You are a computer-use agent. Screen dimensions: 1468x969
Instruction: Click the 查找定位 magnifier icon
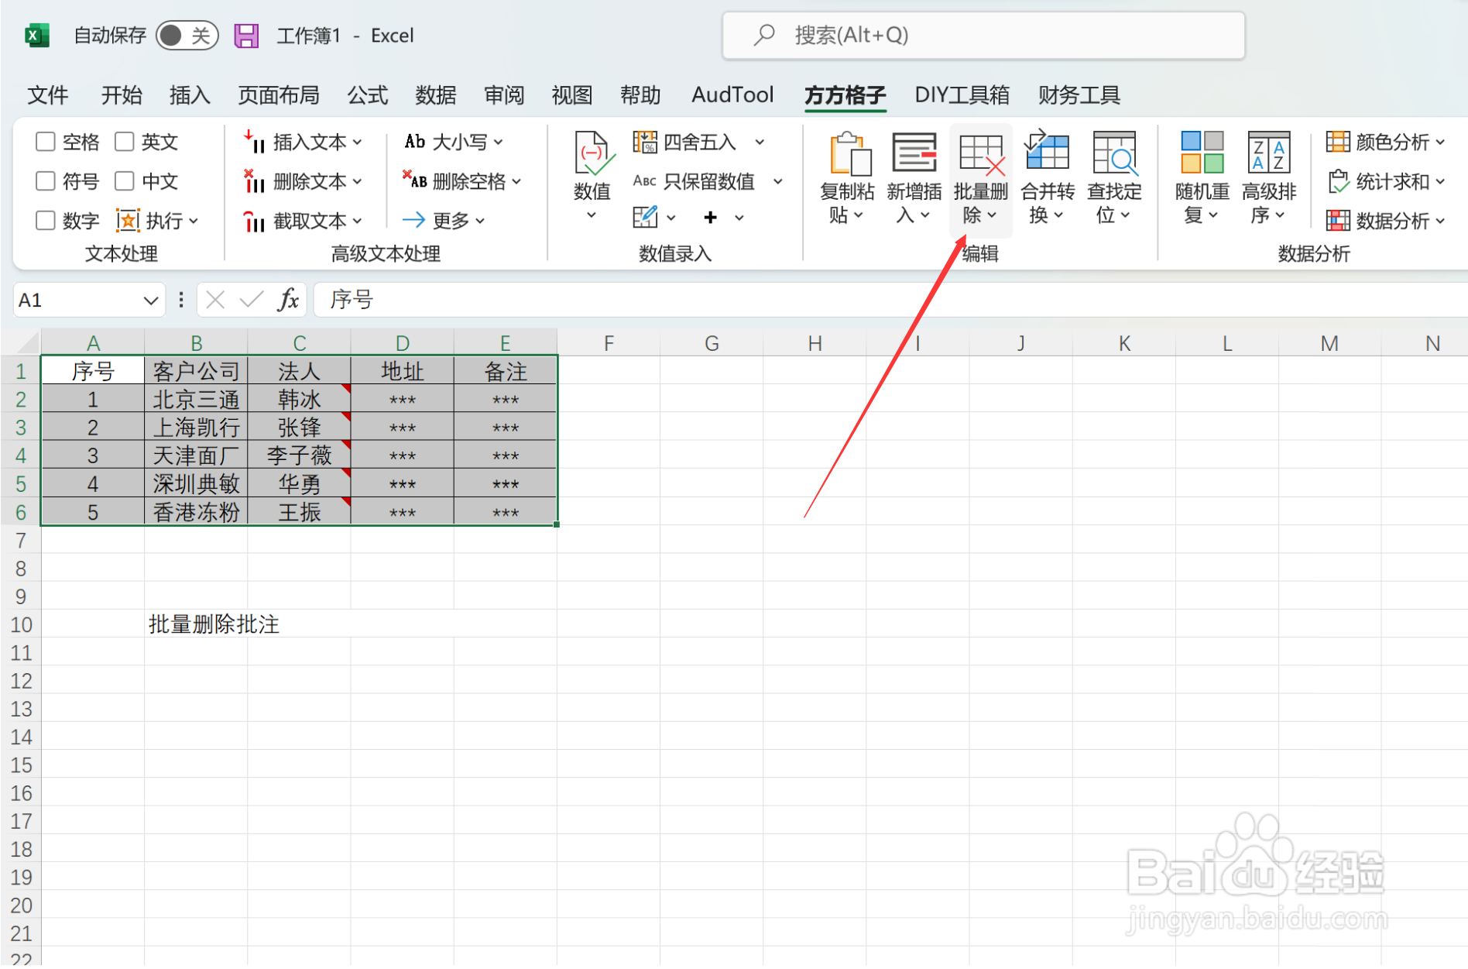tap(1114, 153)
